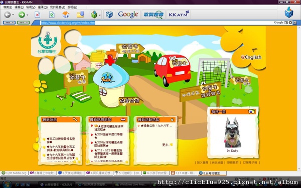Screen dimensions: 301x188
Task: Switch to the ptt.twbbs.org tab
Action: tap(15, 173)
